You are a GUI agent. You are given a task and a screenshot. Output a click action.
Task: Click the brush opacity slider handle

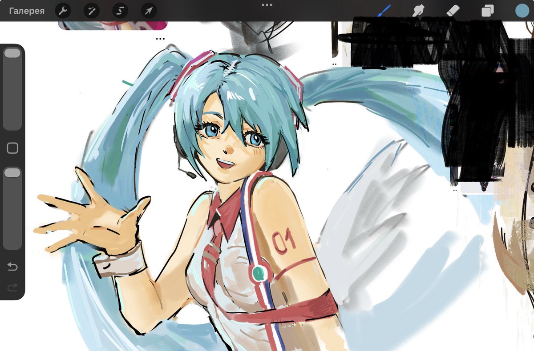click(12, 172)
